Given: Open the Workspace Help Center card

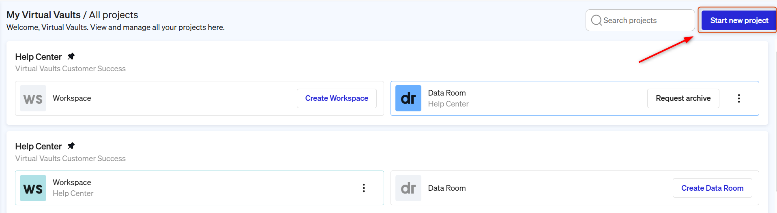Looking at the screenshot, I should click(x=200, y=188).
